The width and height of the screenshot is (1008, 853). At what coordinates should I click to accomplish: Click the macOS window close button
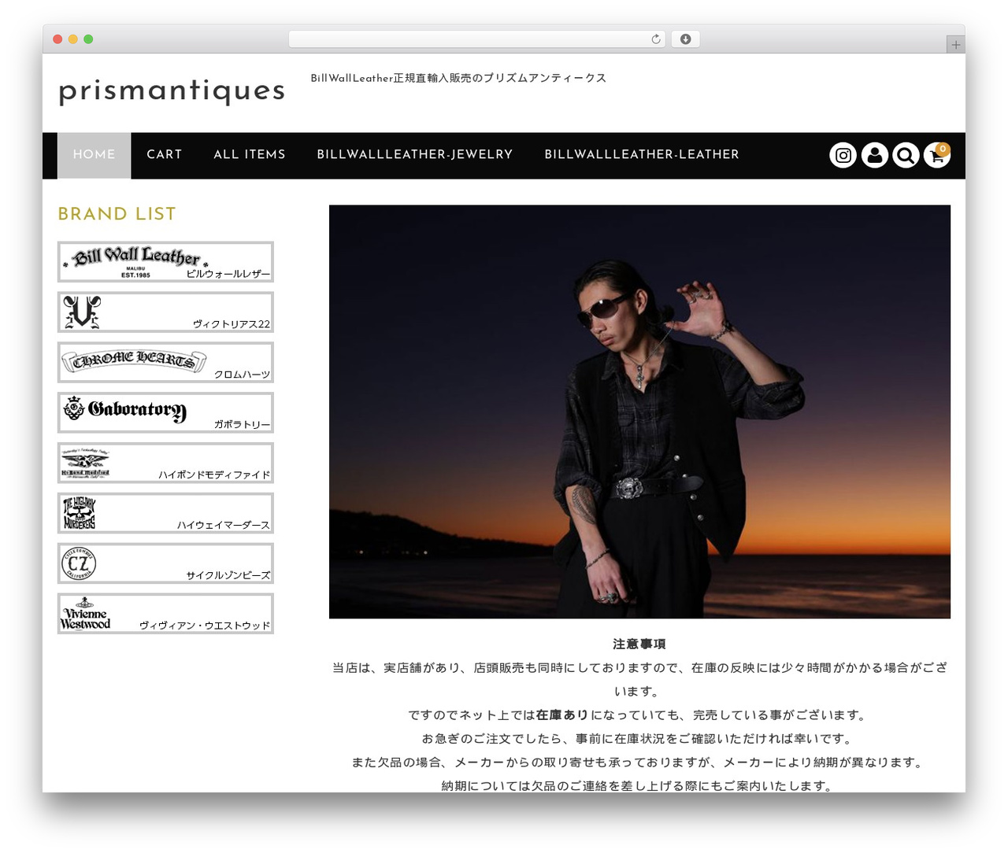point(57,39)
